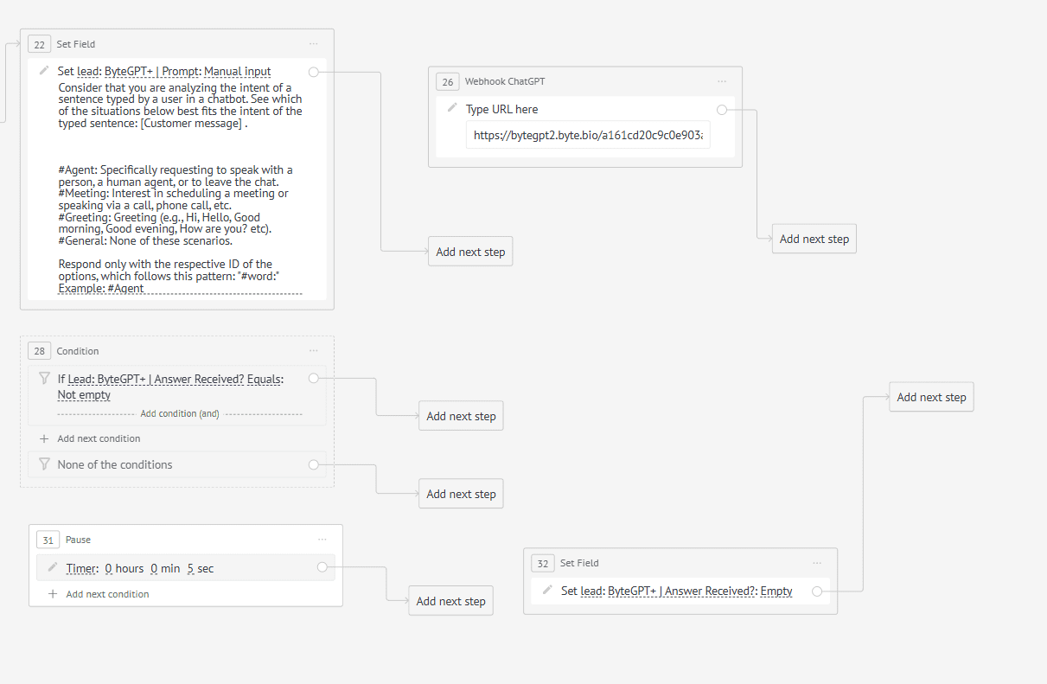Change the Empty value in step 32
The height and width of the screenshot is (684, 1047).
tap(776, 591)
